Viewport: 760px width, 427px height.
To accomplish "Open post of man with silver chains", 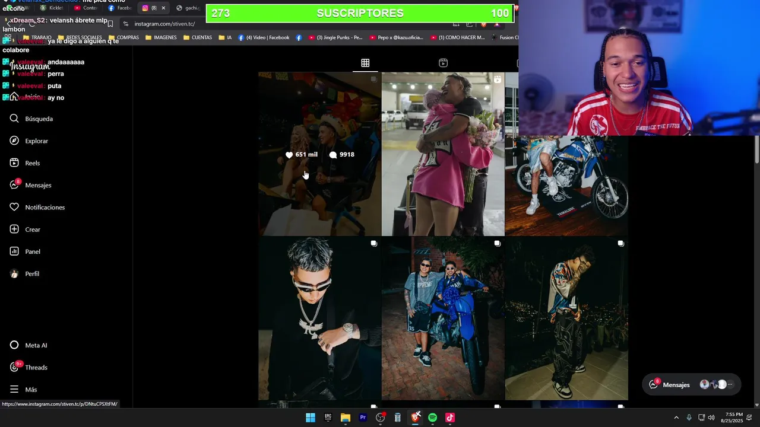I will point(319,319).
